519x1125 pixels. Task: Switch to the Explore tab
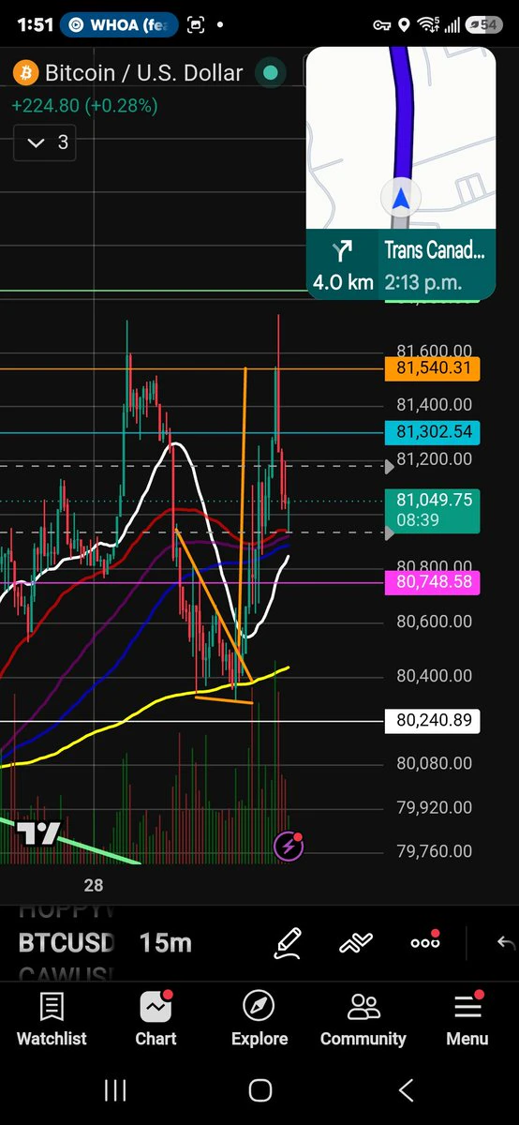pos(259,1019)
